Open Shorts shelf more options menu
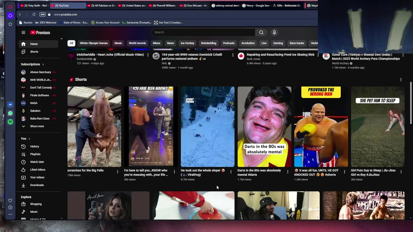 401,80
